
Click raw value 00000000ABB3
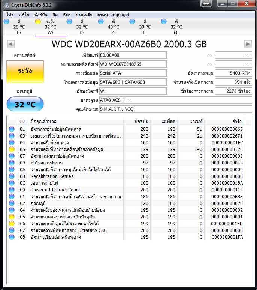pos(227,197)
